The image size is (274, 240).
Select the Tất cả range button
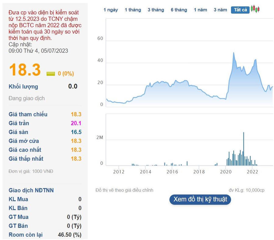240,10
